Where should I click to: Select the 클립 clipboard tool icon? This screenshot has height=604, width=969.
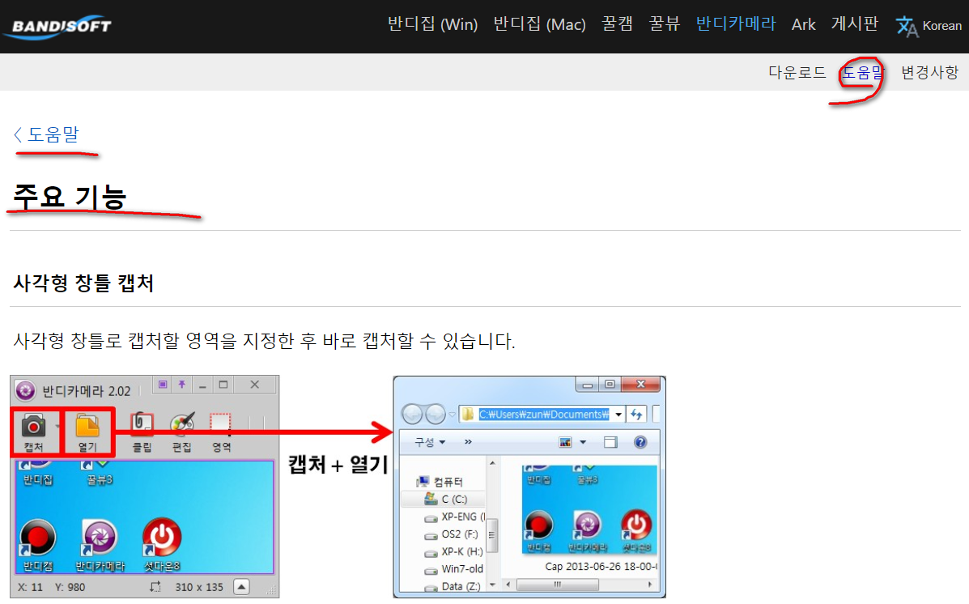[142, 424]
